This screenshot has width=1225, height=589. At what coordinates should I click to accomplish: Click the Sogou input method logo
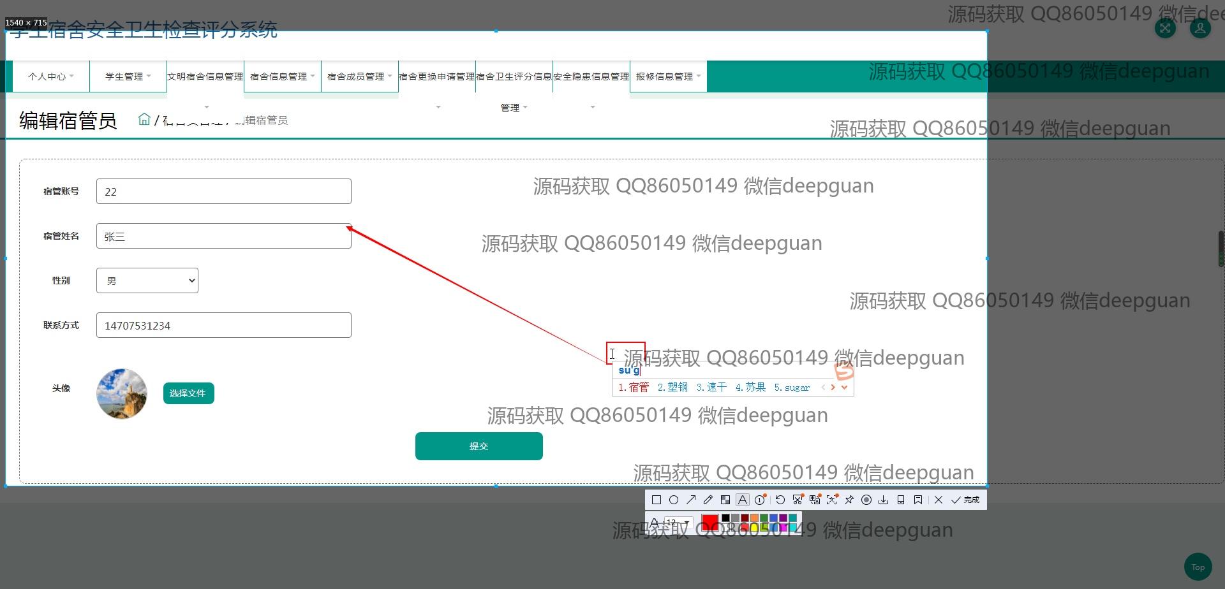click(844, 371)
